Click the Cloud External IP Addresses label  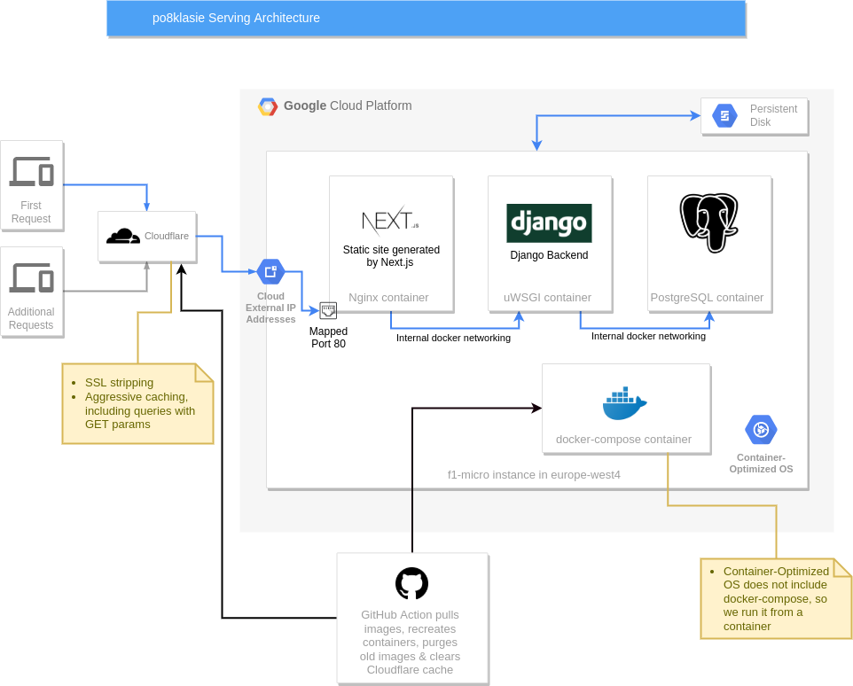(x=270, y=308)
